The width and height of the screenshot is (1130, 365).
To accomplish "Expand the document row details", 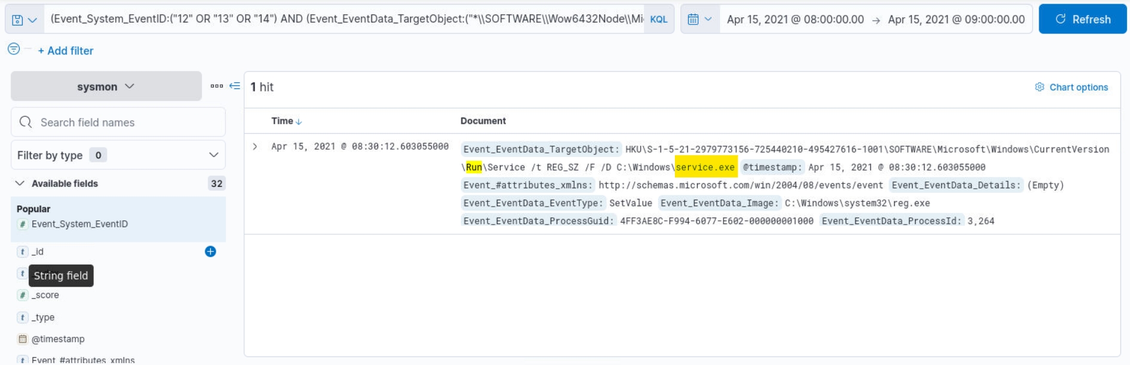I will tap(255, 146).
